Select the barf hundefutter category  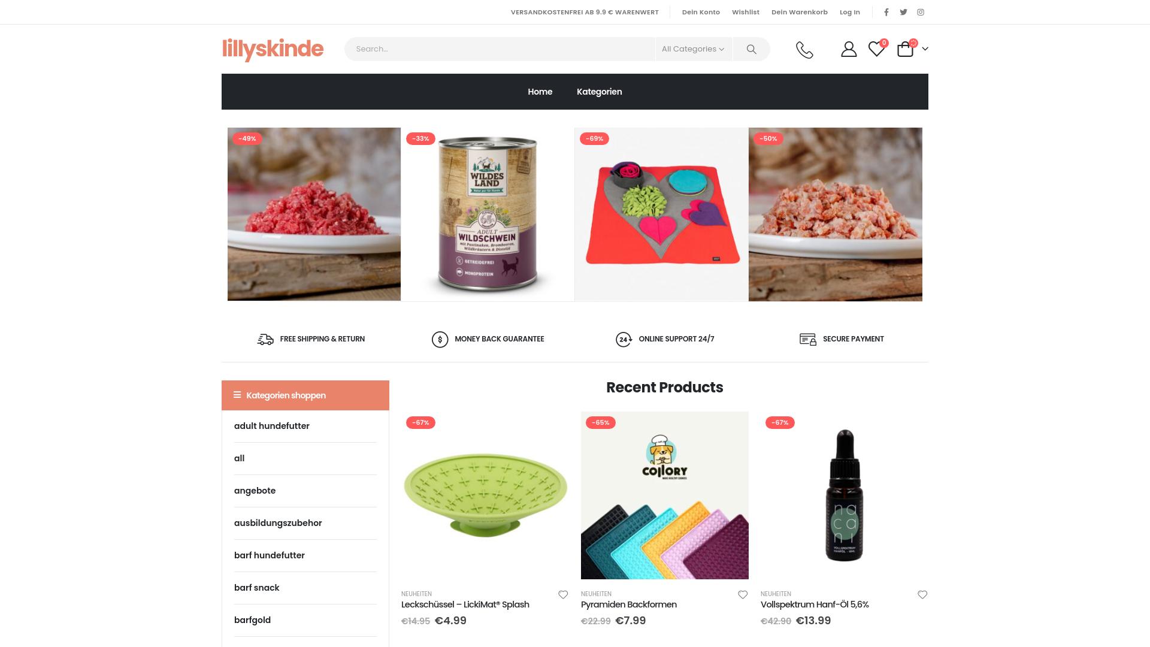click(x=270, y=555)
